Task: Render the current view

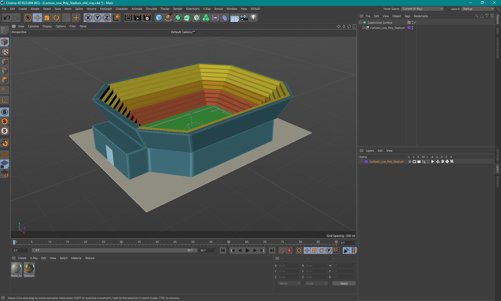Action: pos(128,18)
